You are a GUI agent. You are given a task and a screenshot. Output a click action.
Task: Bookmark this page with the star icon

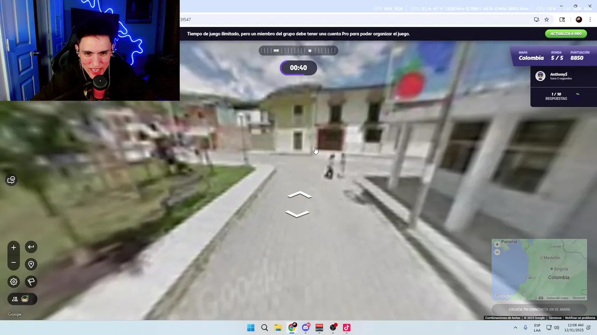(547, 20)
